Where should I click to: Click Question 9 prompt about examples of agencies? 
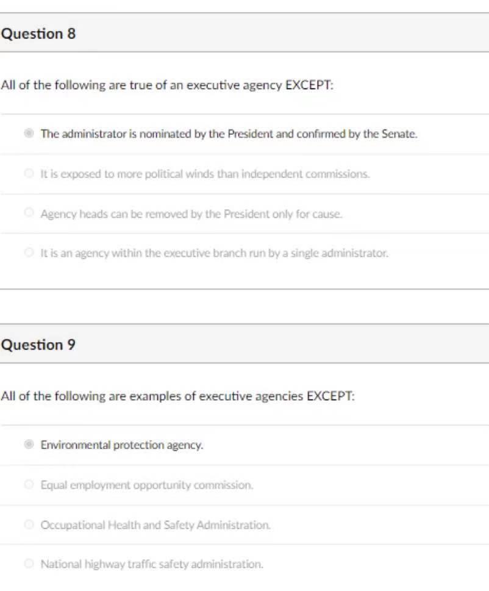point(177,396)
